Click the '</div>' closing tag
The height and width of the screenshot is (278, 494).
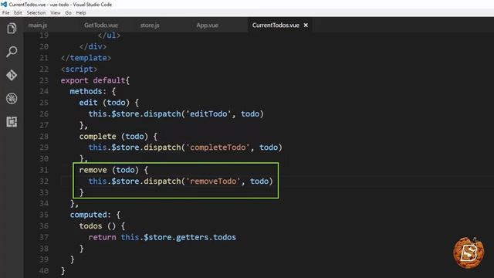tap(93, 46)
